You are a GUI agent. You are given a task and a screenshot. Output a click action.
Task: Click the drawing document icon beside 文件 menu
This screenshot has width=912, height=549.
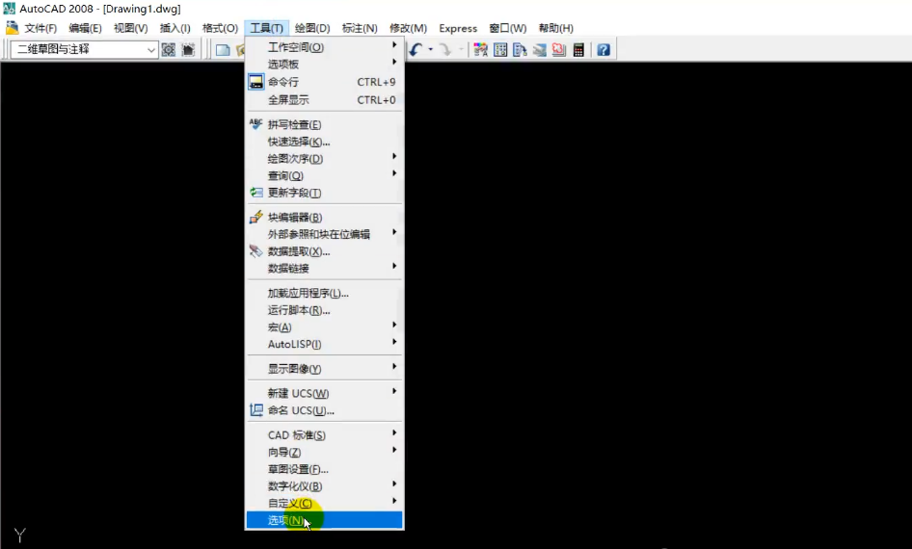click(13, 28)
